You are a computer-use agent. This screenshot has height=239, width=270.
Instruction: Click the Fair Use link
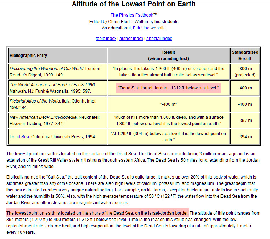click(x=141, y=28)
